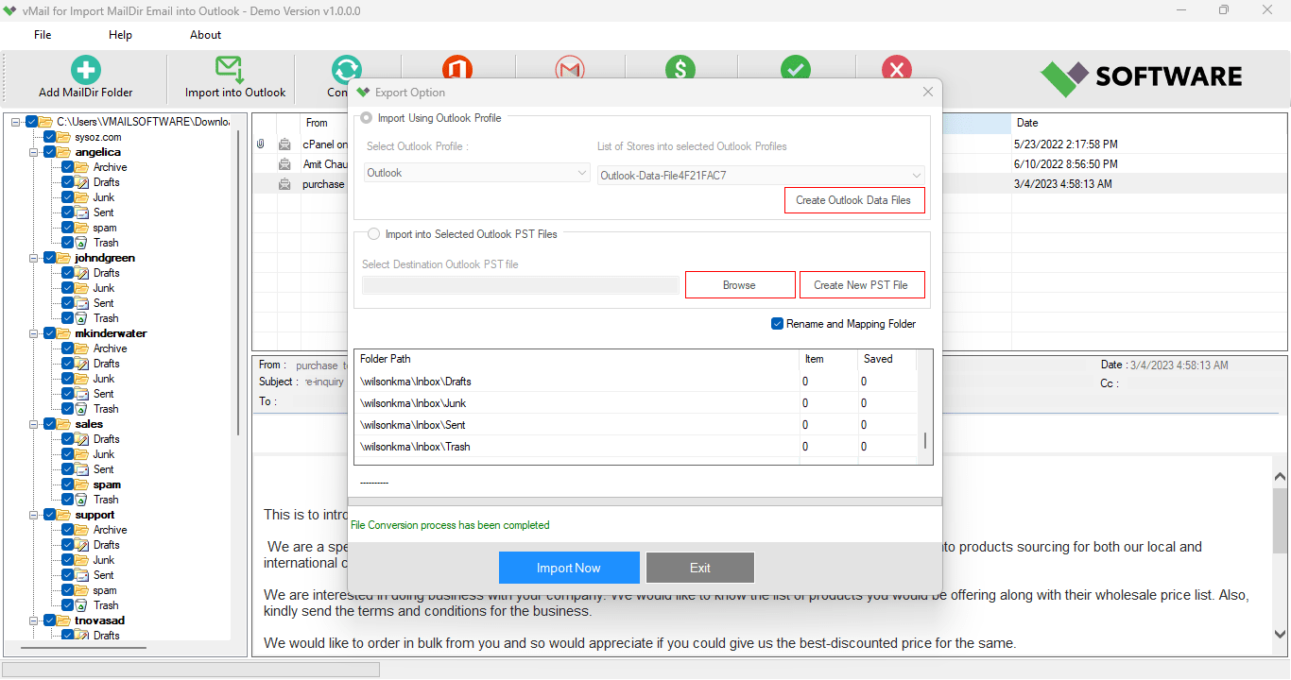
Task: Click the envelope icon on the cPanel email row
Action: [x=284, y=144]
